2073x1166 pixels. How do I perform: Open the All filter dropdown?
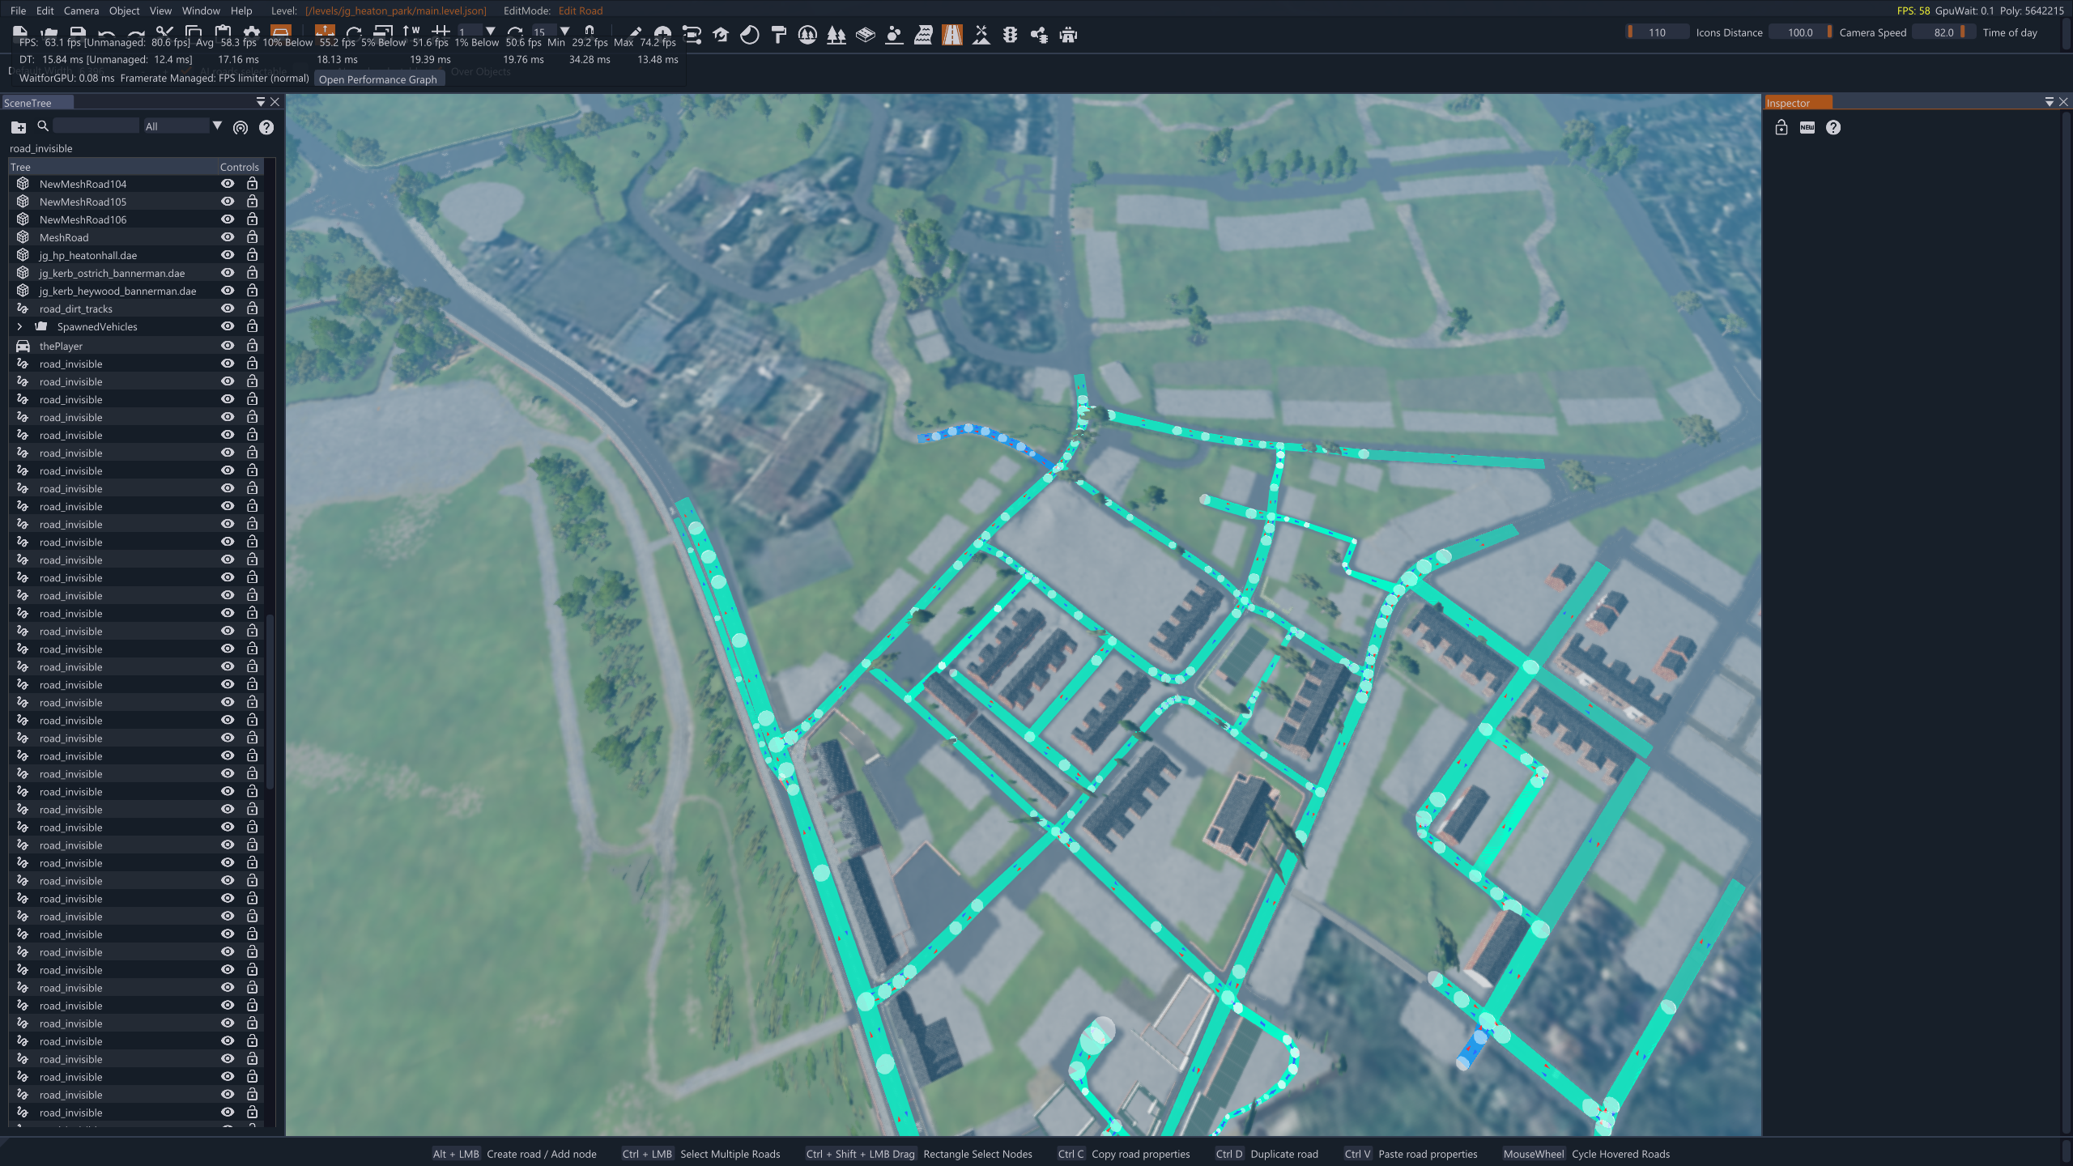click(183, 126)
